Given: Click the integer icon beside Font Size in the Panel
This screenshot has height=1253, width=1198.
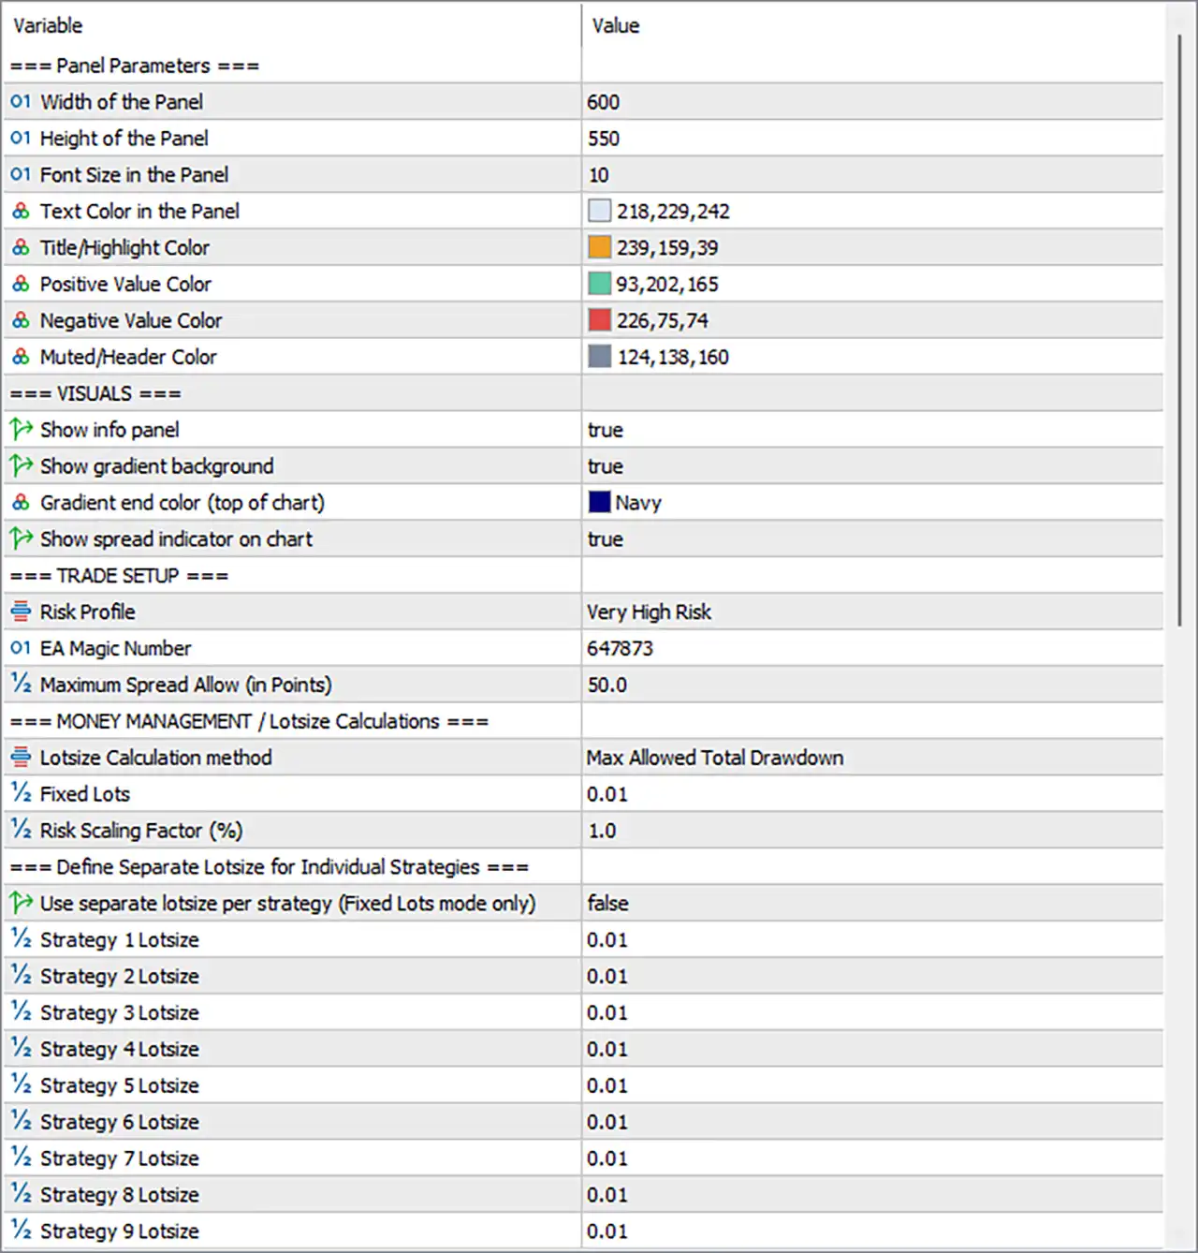Looking at the screenshot, I should (21, 174).
